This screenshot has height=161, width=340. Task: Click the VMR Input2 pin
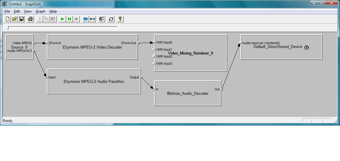[154, 57]
